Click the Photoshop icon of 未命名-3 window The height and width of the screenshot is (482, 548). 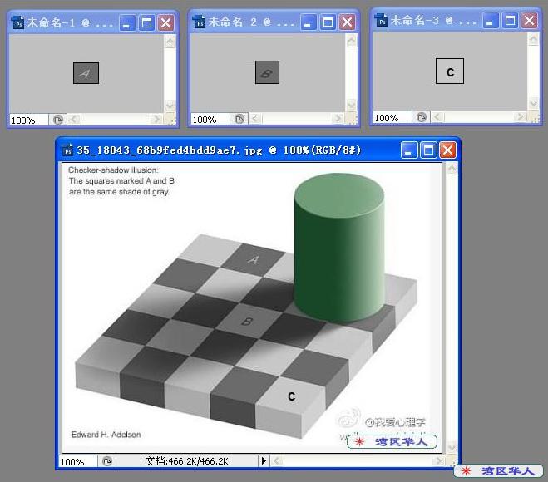(x=382, y=21)
